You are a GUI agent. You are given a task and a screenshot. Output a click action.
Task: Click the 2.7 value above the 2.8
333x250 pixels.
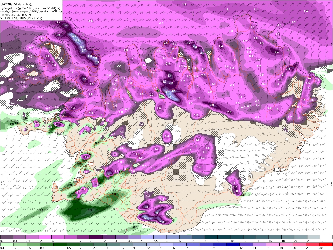(235, 187)
